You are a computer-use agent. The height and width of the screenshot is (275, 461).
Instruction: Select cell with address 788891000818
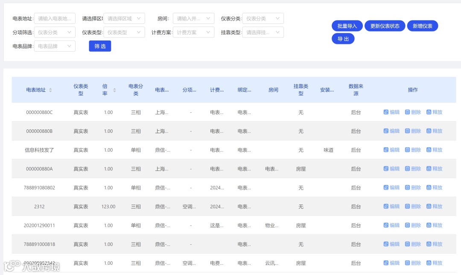point(39,244)
